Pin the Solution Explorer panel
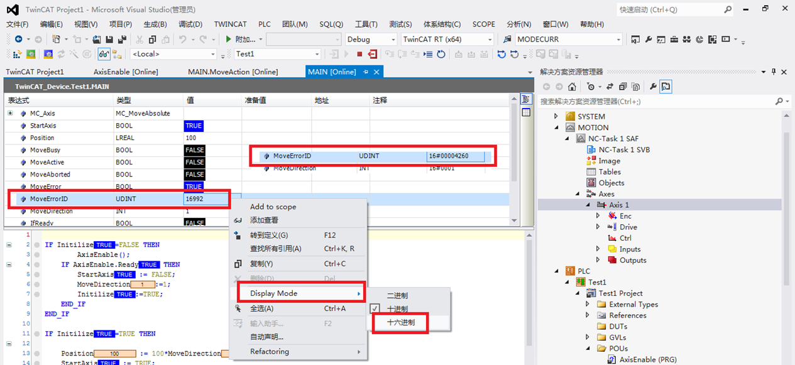 tap(773, 72)
